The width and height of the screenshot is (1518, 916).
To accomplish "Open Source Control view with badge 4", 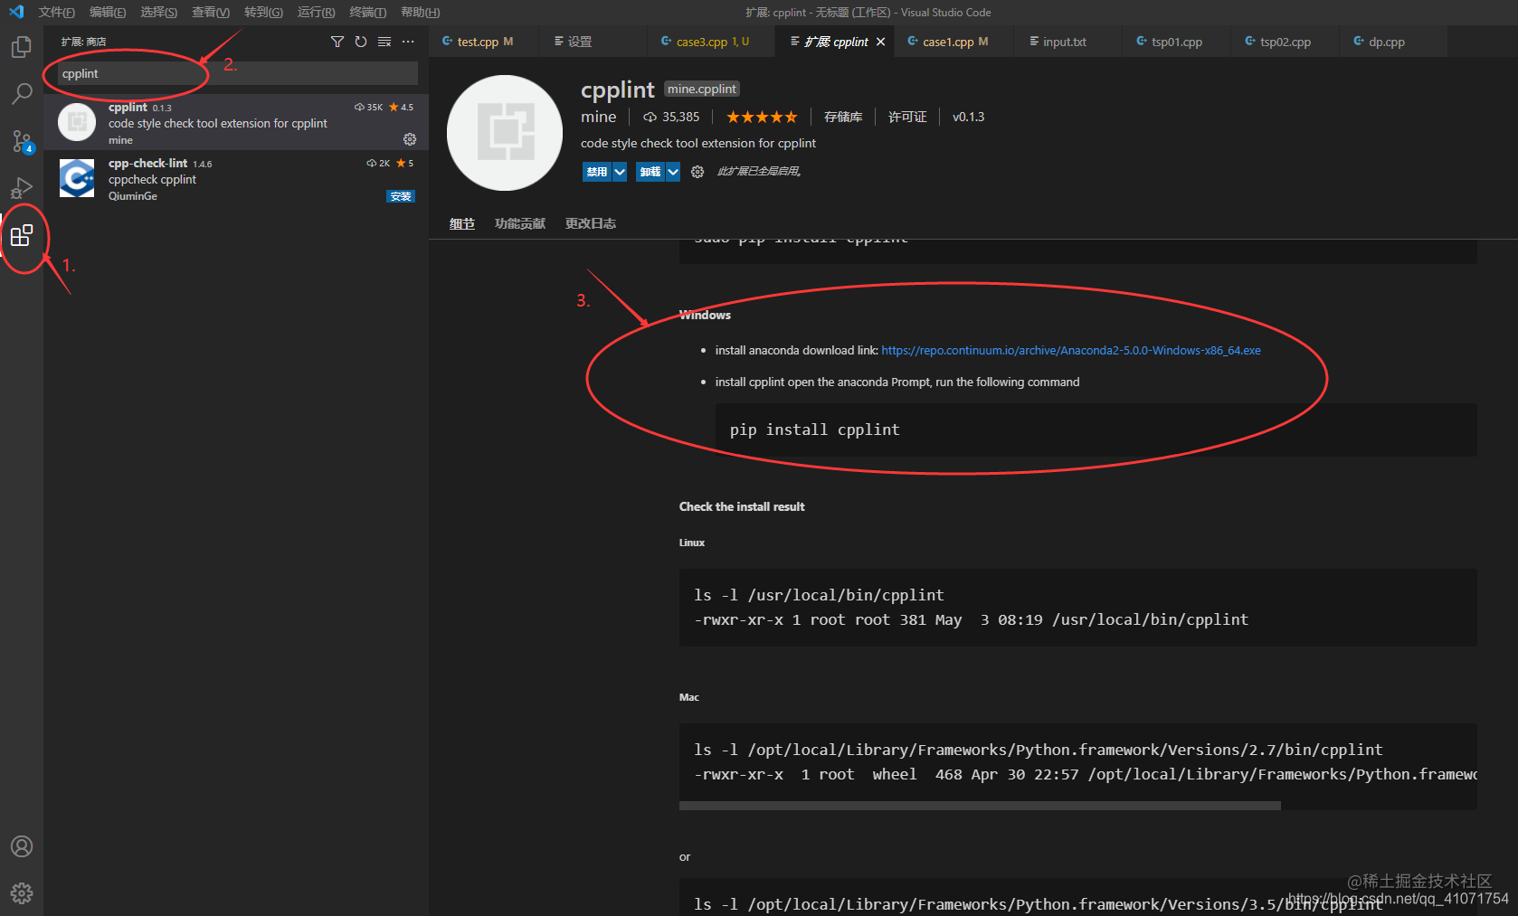I will [23, 141].
